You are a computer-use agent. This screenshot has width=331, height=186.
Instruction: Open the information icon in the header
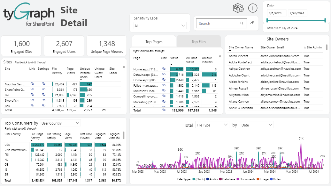[x=252, y=9]
